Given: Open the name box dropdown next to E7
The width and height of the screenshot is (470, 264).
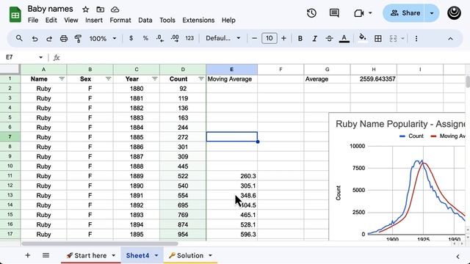Looking at the screenshot, I should [41, 57].
